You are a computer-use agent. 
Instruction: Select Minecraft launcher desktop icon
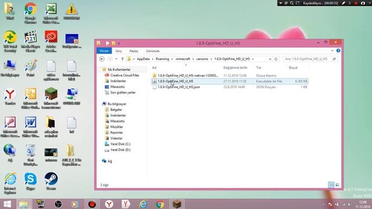pyautogui.click(x=51, y=98)
